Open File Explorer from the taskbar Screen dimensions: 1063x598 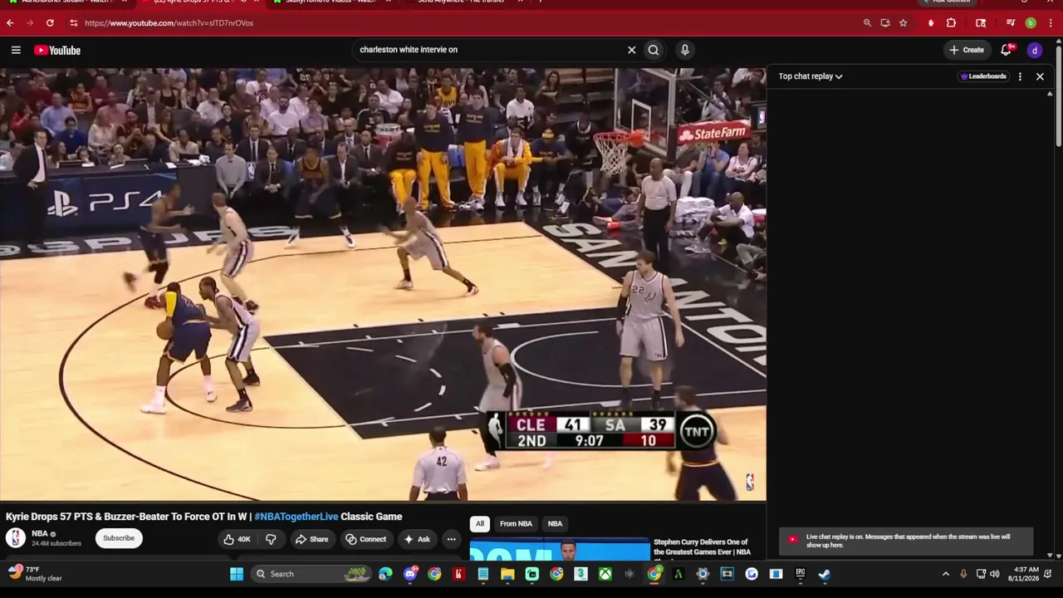[x=507, y=574]
